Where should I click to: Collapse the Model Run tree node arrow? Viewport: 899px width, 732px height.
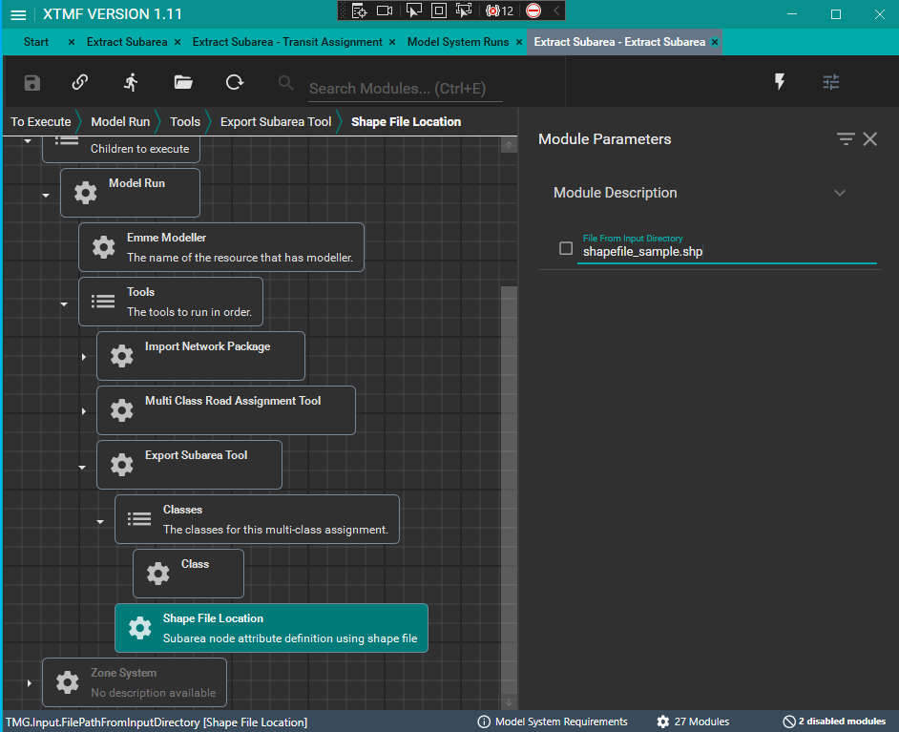pos(46,196)
